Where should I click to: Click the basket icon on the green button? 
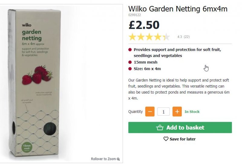coord(160,127)
